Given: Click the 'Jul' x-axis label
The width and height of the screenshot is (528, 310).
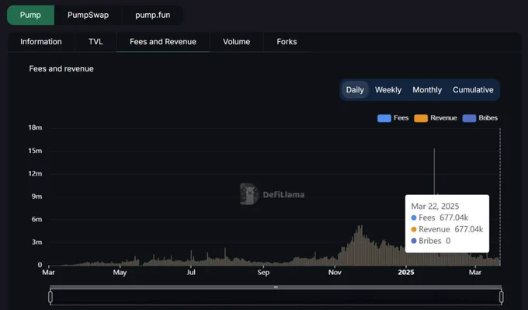Looking at the screenshot, I should (x=191, y=272).
